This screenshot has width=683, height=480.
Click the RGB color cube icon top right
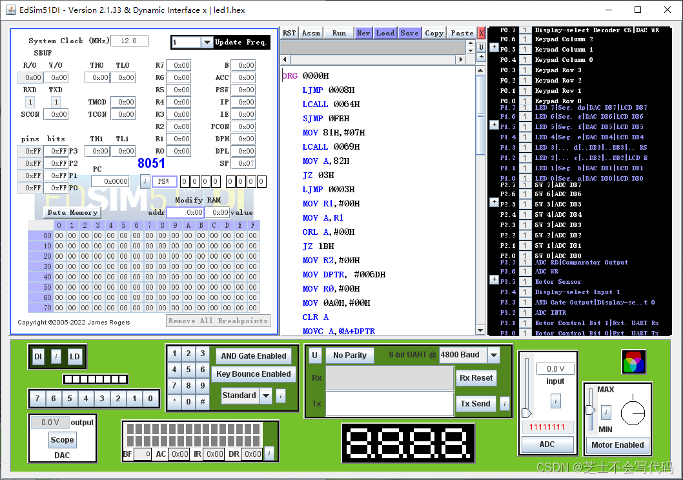tap(633, 361)
